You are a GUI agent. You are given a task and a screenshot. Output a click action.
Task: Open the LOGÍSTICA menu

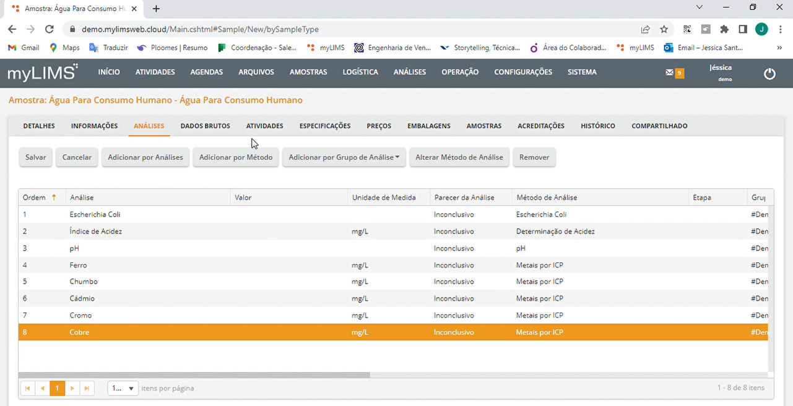[360, 72]
